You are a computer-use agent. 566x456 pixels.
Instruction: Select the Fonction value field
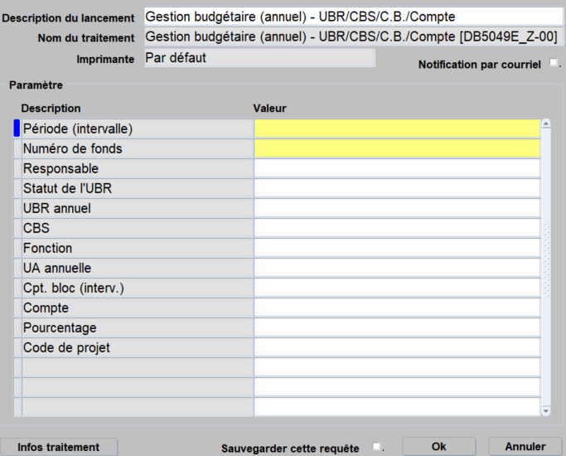[397, 248]
